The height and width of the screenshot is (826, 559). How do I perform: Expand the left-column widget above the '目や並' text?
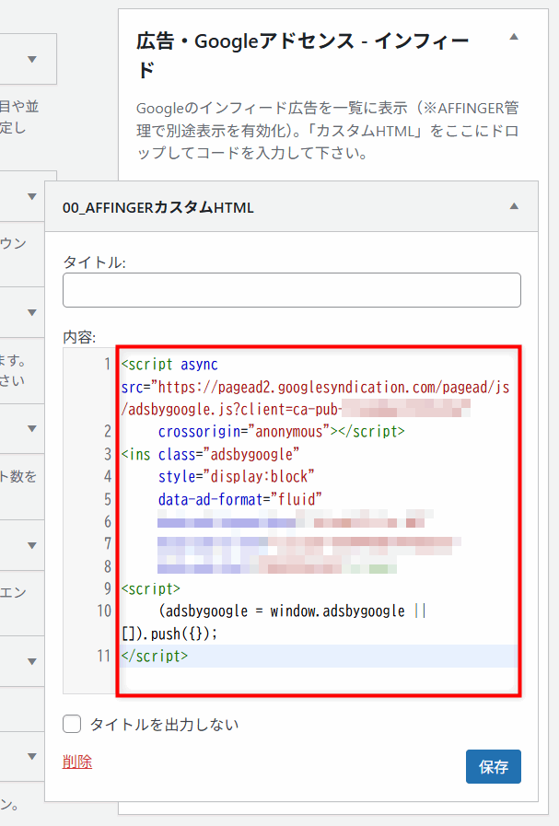tap(32, 60)
